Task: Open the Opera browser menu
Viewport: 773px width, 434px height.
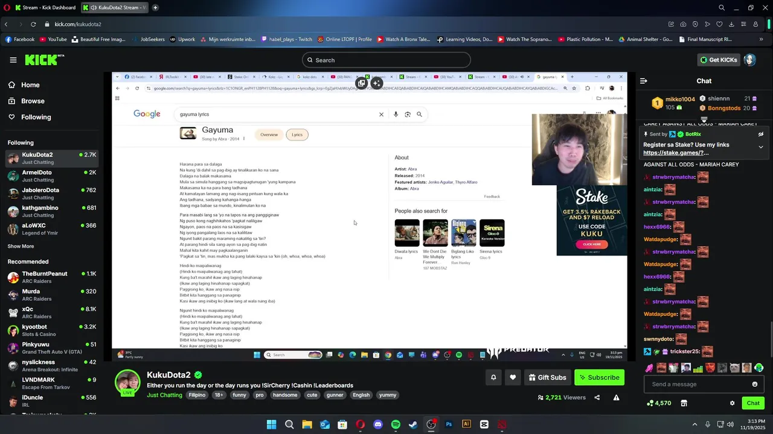Action: pyautogui.click(x=5, y=7)
